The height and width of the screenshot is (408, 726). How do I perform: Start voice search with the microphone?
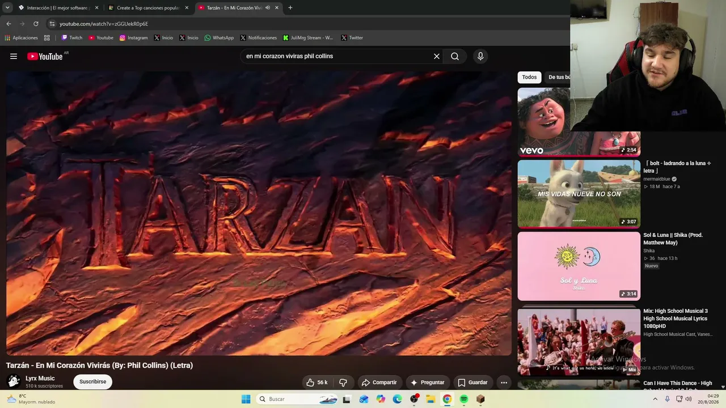click(x=480, y=56)
